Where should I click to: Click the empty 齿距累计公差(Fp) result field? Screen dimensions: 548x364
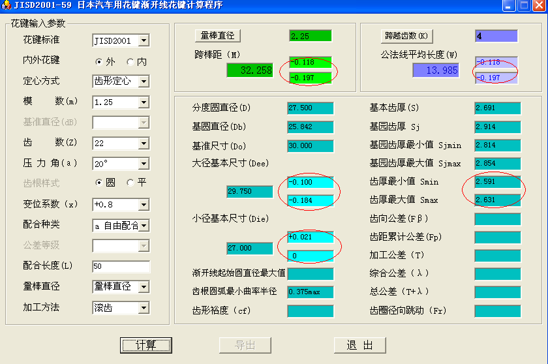[x=498, y=237]
